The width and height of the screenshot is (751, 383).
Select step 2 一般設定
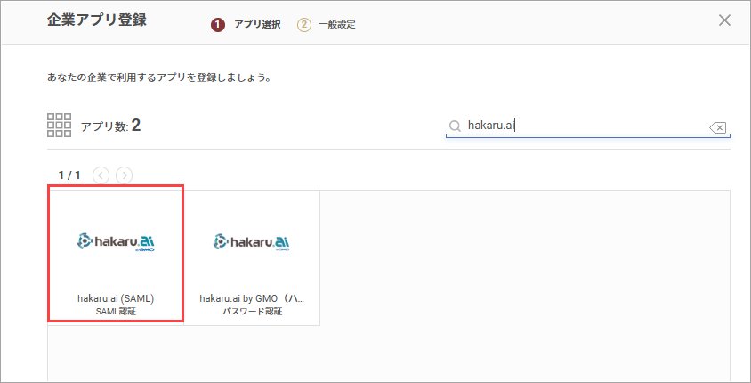pyautogui.click(x=327, y=24)
